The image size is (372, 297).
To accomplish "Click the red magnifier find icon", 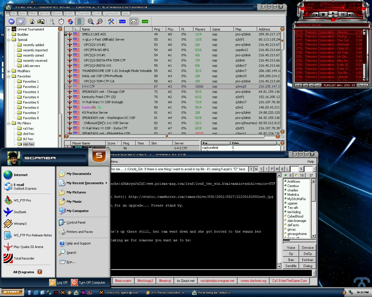I will 100,21.
